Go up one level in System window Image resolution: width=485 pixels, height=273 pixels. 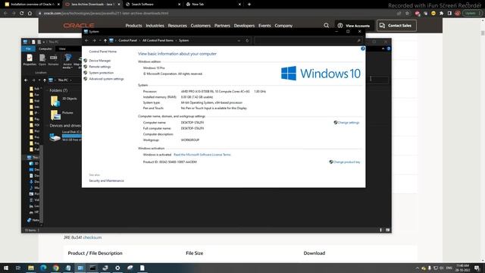pyautogui.click(x=105, y=40)
